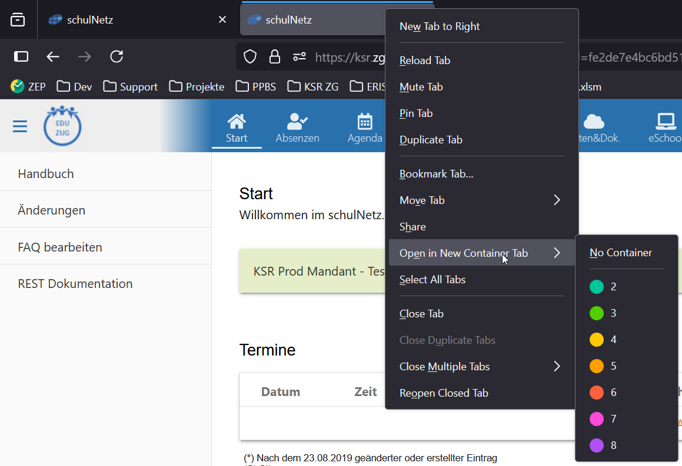The width and height of the screenshot is (682, 466).
Task: Open Agenda calendar section
Action: pyautogui.click(x=365, y=128)
